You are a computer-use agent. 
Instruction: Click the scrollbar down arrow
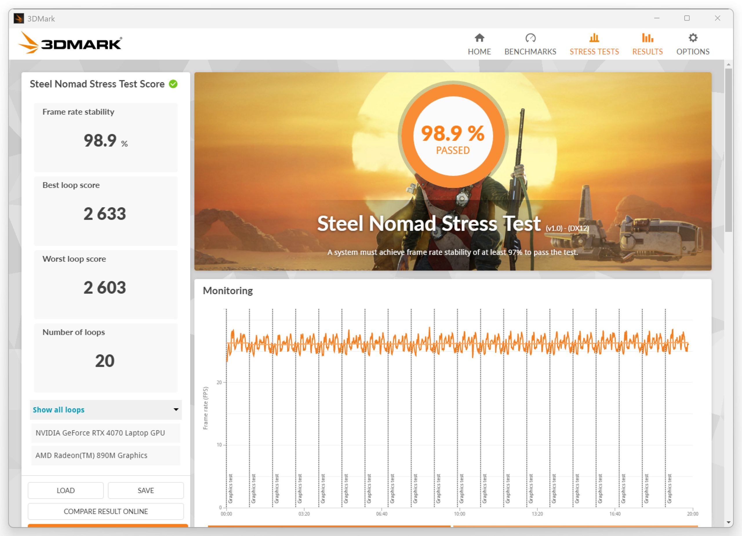pos(728,522)
